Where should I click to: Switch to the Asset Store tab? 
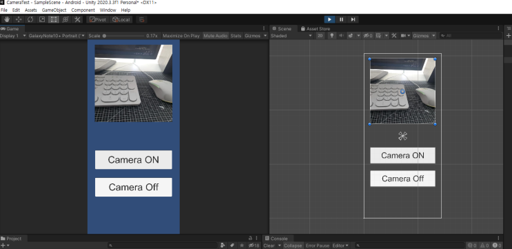pyautogui.click(x=316, y=29)
